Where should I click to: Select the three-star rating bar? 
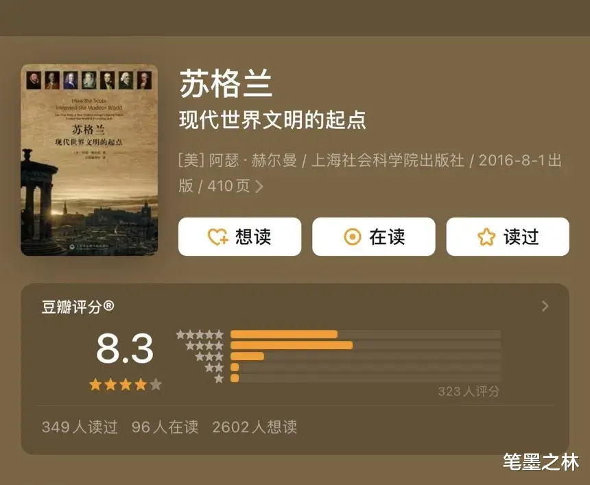coord(366,356)
